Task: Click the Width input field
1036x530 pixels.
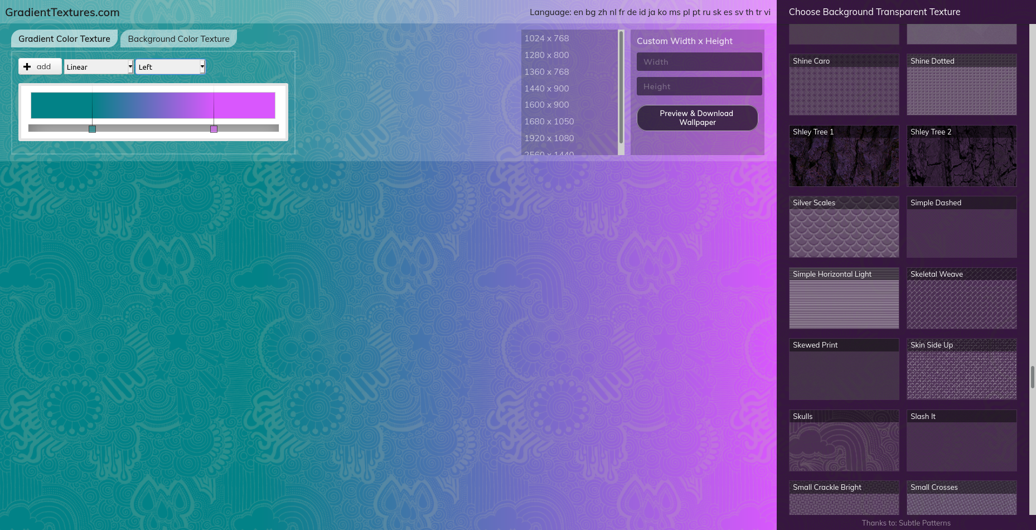Action: 699,61
